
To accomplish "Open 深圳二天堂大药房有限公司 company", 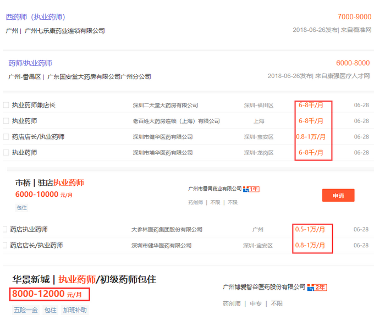I will [x=166, y=105].
